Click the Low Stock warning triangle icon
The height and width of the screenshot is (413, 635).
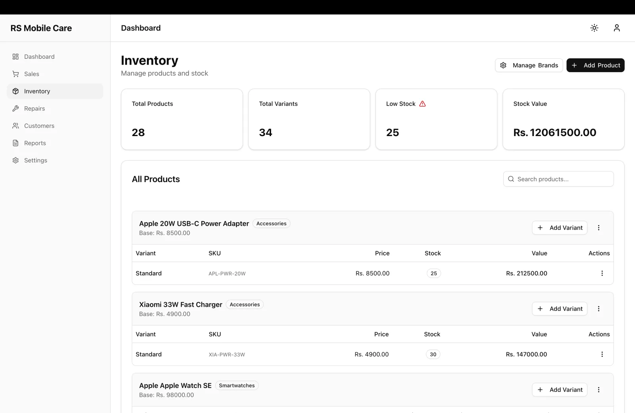click(422, 104)
